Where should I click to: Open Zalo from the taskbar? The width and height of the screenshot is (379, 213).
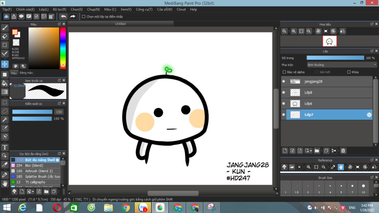[x=143, y=207]
